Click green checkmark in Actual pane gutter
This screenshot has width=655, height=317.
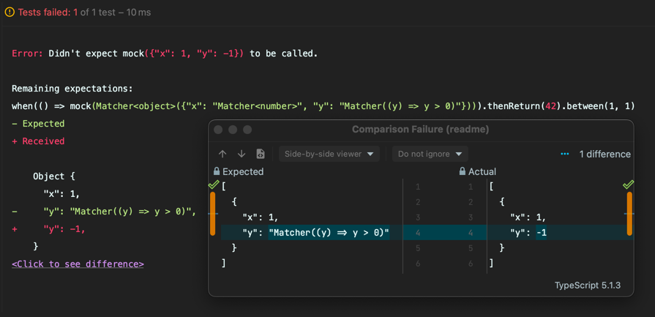coord(628,184)
